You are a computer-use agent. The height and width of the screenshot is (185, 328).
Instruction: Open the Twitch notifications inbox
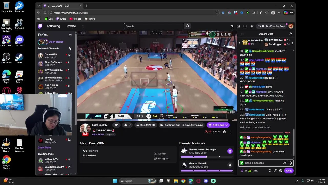pyautogui.click(x=238, y=26)
